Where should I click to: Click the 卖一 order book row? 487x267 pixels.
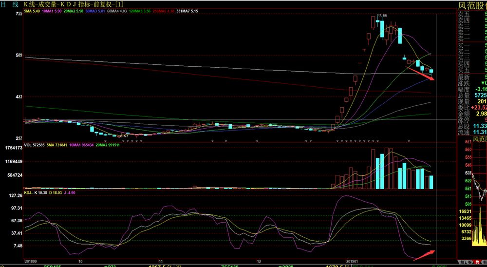tap(472, 38)
